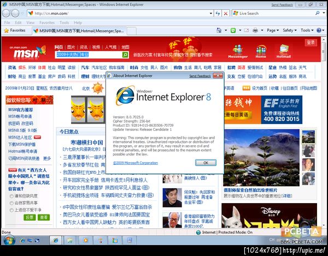Image resolution: width=328 pixels, height=256 pixels.
Task: Open the Live Search provider dropdown
Action: (324, 13)
